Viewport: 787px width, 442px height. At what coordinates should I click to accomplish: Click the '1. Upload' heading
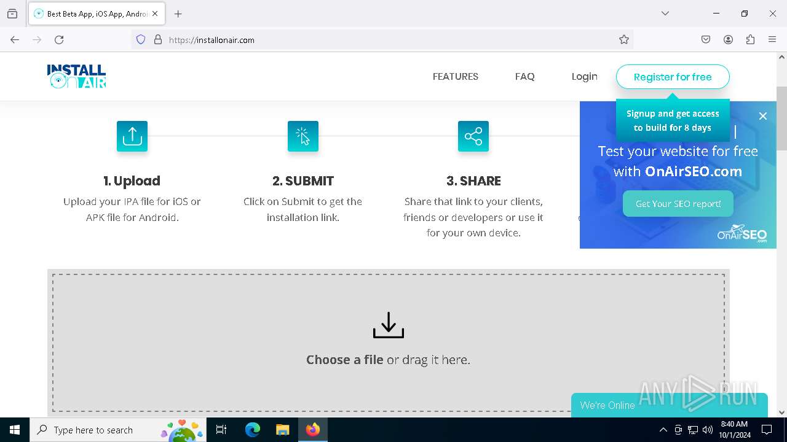(132, 181)
